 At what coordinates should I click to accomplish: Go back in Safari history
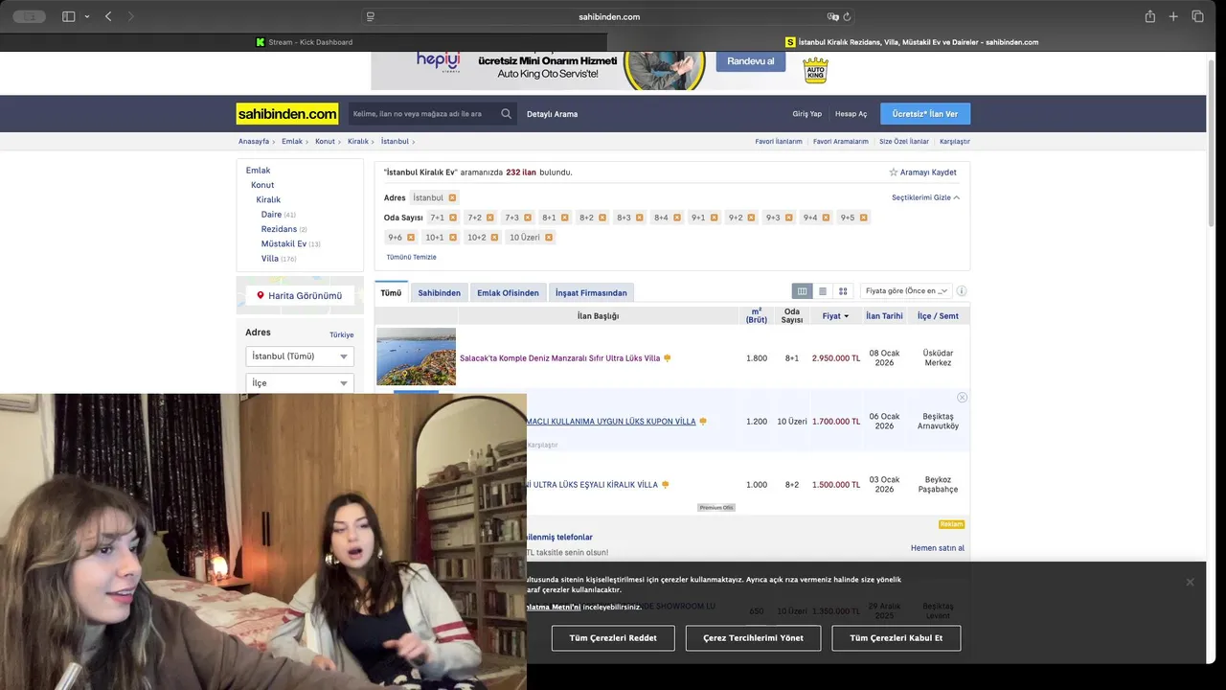pyautogui.click(x=108, y=16)
